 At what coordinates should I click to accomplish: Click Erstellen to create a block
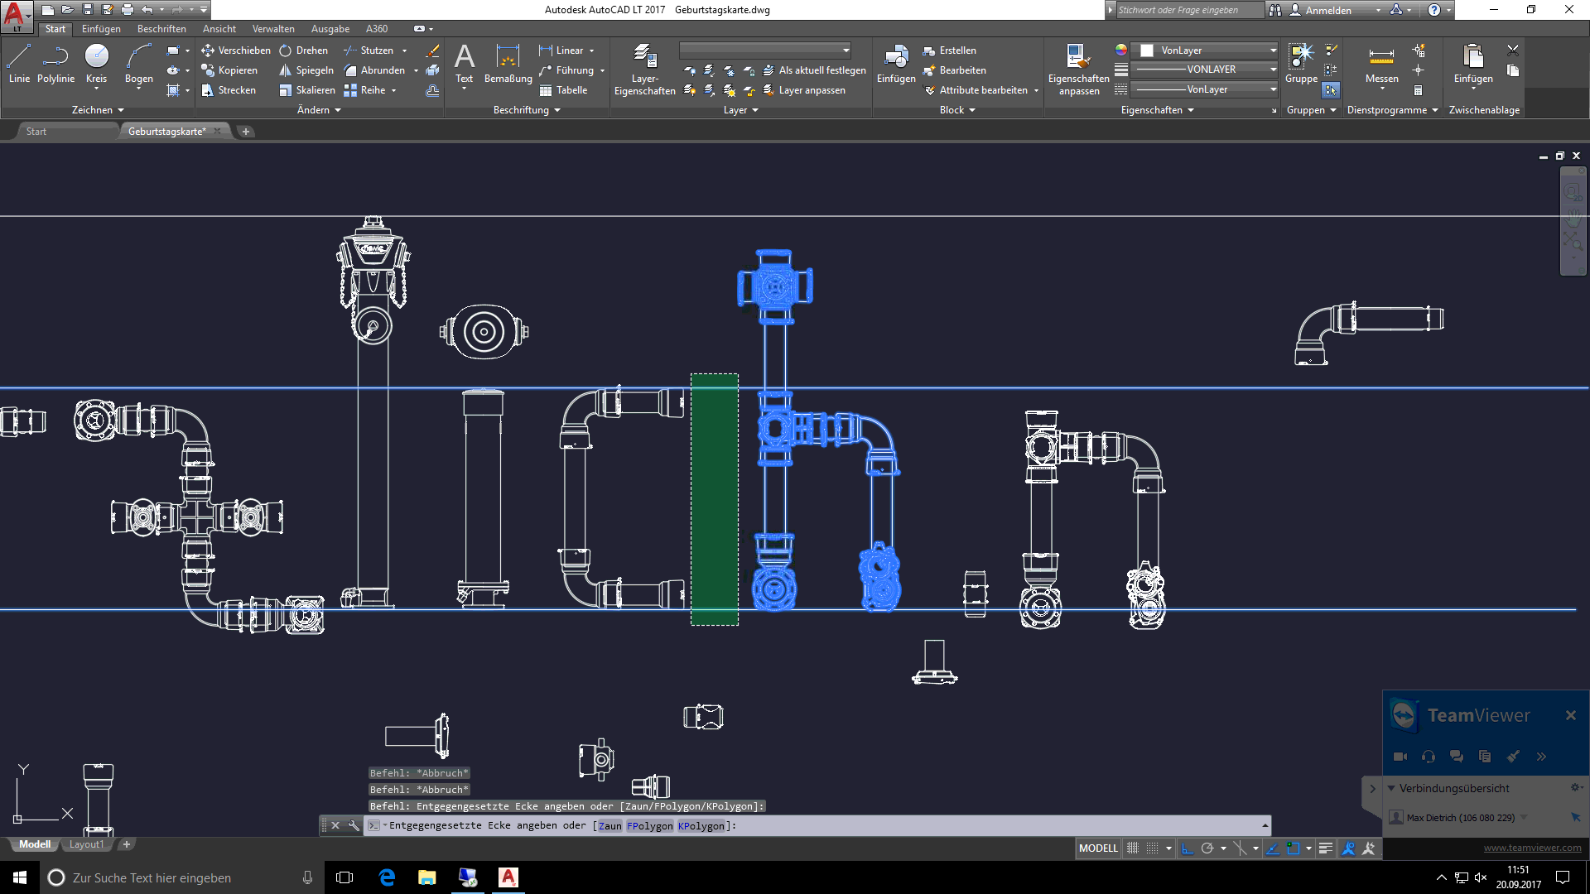(x=949, y=50)
